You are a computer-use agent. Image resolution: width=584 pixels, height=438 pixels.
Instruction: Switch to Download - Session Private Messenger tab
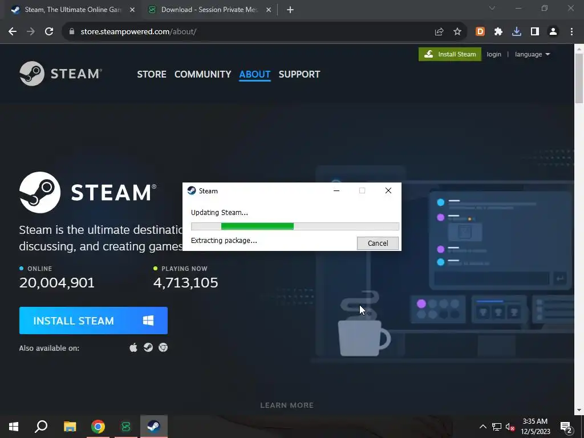[209, 10]
